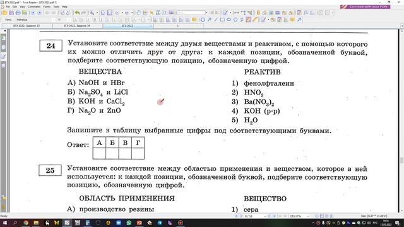Redo the last undone action
The image size is (404, 227).
(83, 13)
